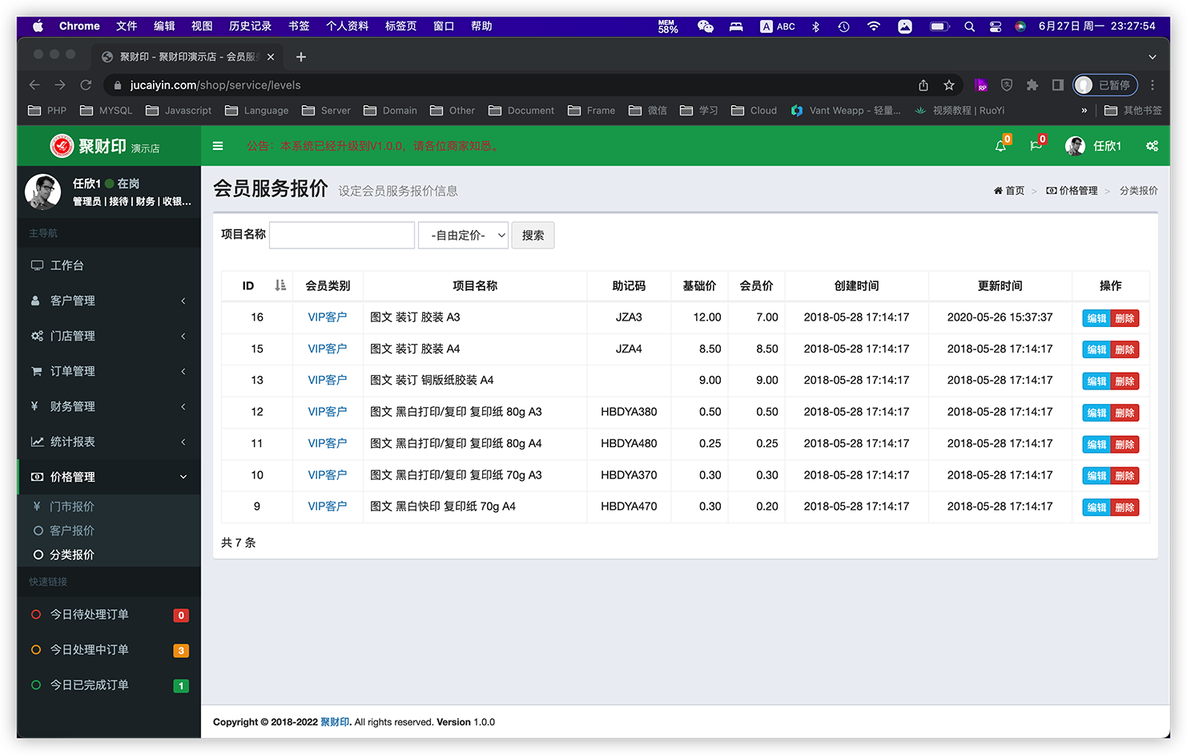
Task: Go back with the browser back arrow
Action: (x=34, y=85)
